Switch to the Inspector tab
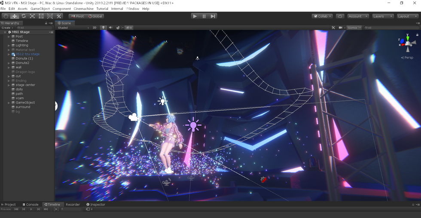This screenshot has height=218, width=421. point(96,205)
